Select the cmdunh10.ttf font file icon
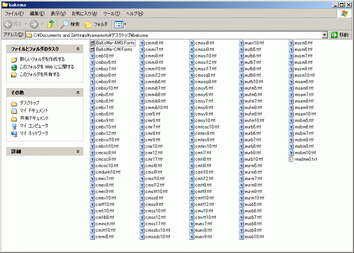354x253 pixels. (92, 172)
